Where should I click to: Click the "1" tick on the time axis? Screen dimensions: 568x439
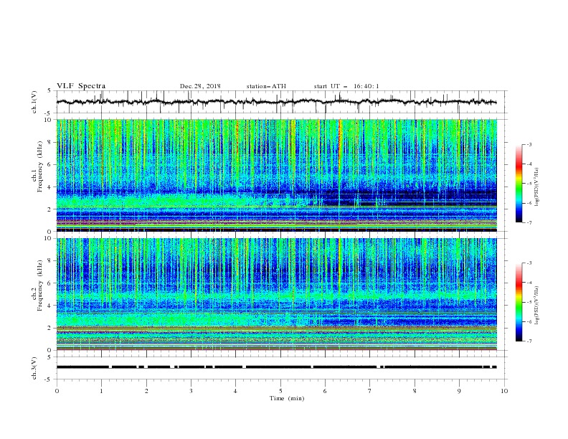point(101,391)
